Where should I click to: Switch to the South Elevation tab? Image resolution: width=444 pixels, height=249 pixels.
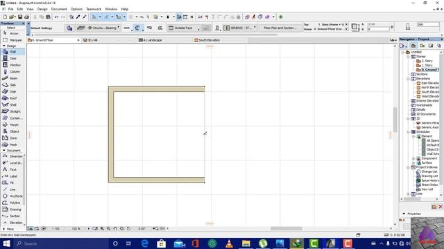click(x=221, y=40)
